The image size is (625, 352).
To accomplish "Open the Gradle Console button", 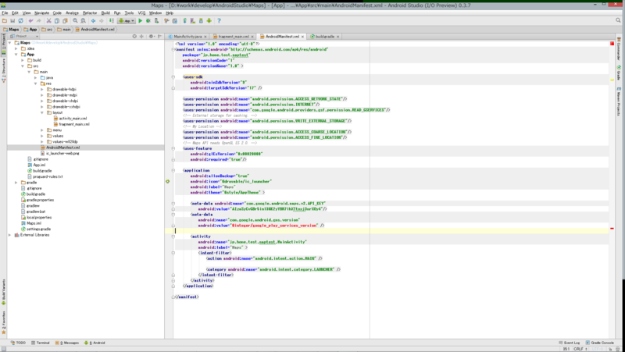I will (599, 343).
